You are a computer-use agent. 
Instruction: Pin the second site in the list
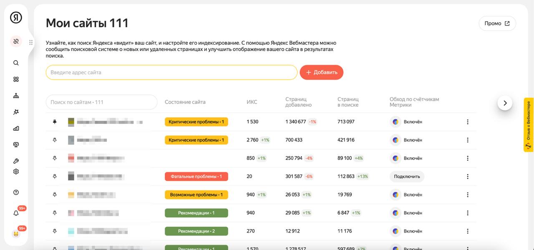point(54,140)
